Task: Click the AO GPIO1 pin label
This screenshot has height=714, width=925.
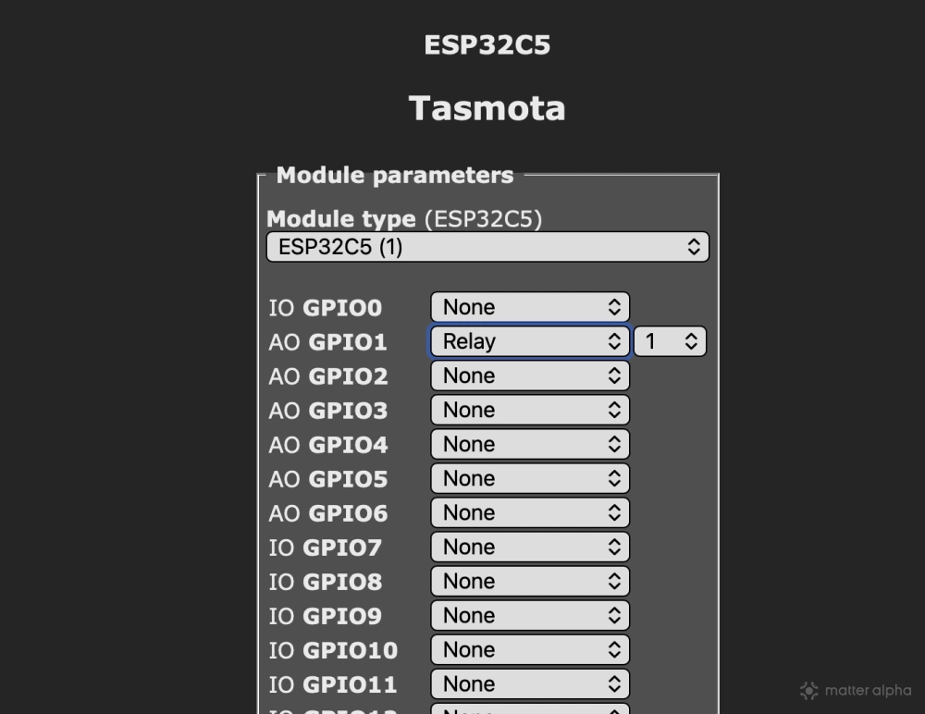Action: click(327, 342)
